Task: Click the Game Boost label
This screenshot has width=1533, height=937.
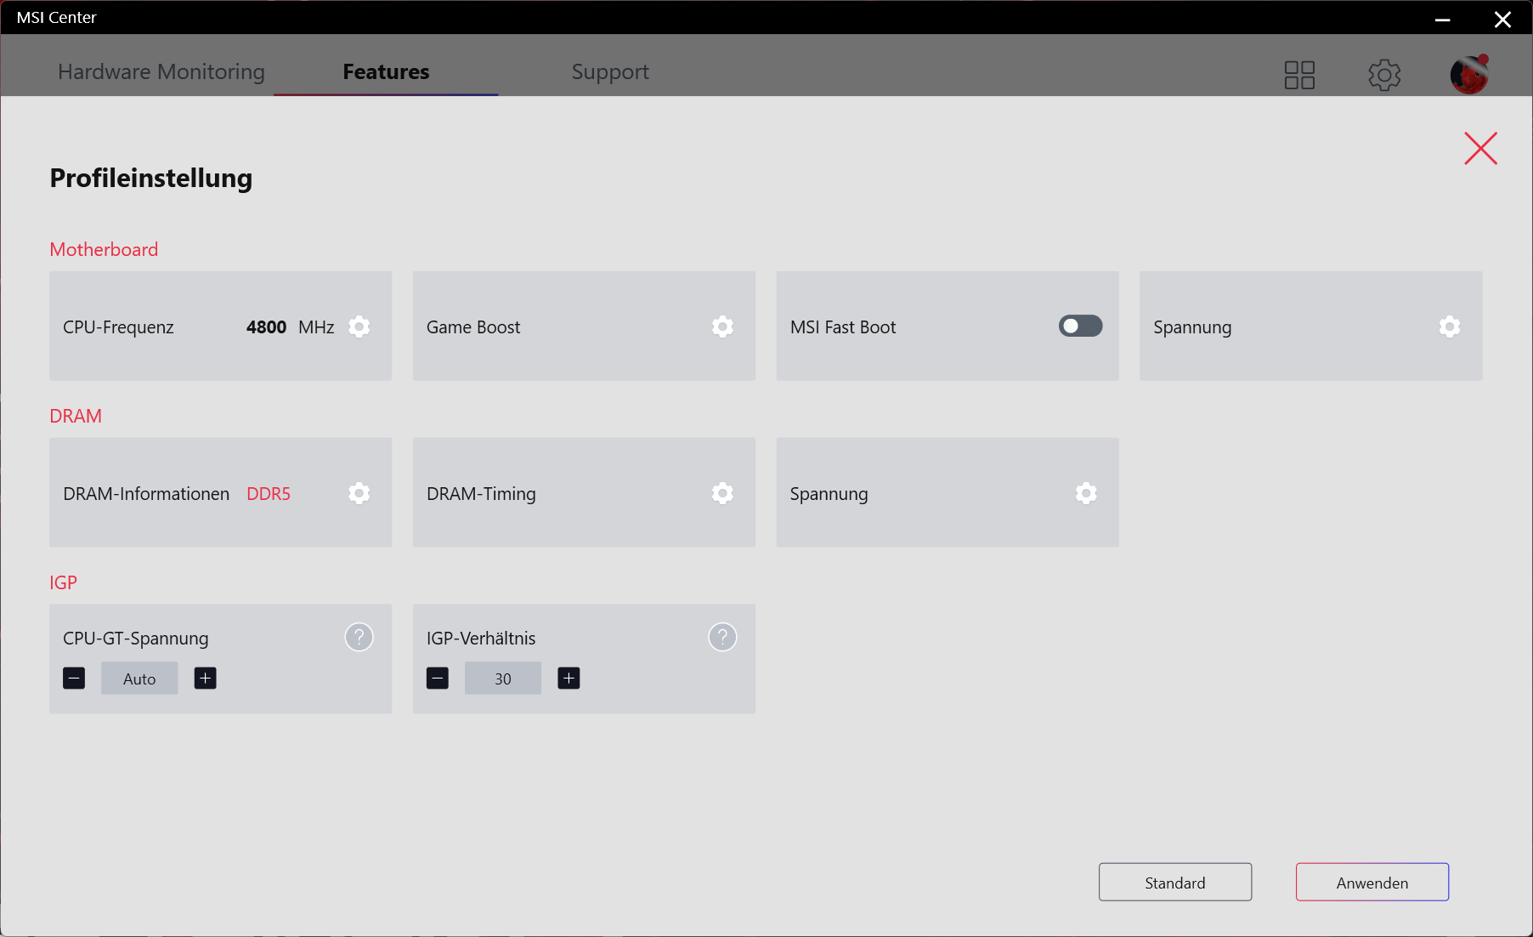Action: click(473, 327)
